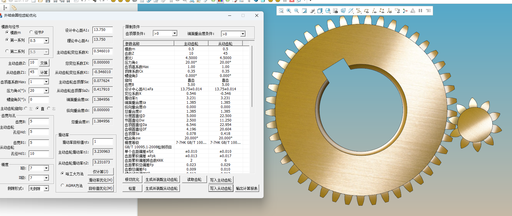Click the layer tree icon
Viewport: 512px width, 216px height.
coord(14,8)
